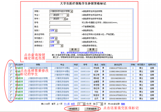Check the box for student 2009531011
This screenshot has height=112, width=161.
[11, 82]
